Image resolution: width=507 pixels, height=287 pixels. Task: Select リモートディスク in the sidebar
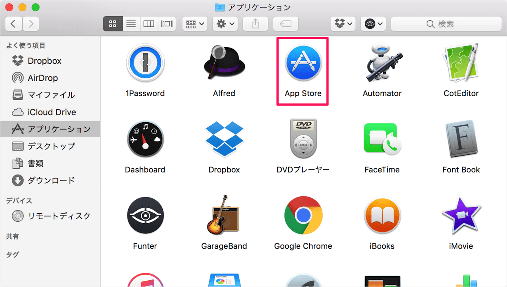coord(50,216)
